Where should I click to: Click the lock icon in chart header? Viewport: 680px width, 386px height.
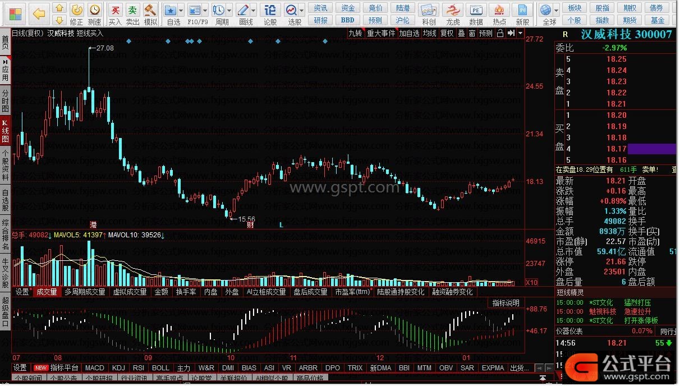pos(500,33)
